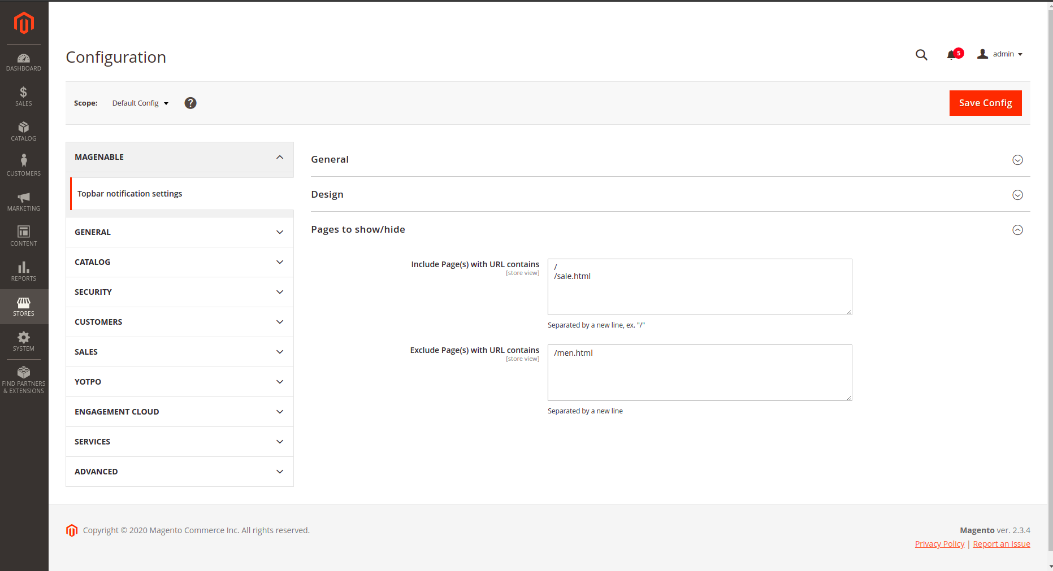Expand the Catalog config tab group
The width and height of the screenshot is (1053, 571).
[x=180, y=262]
